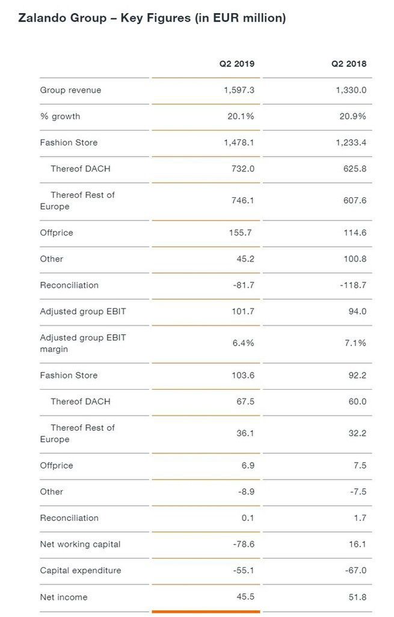The image size is (394, 617).
Task: Click the Zalando Group Key Figures title
Action: (152, 19)
